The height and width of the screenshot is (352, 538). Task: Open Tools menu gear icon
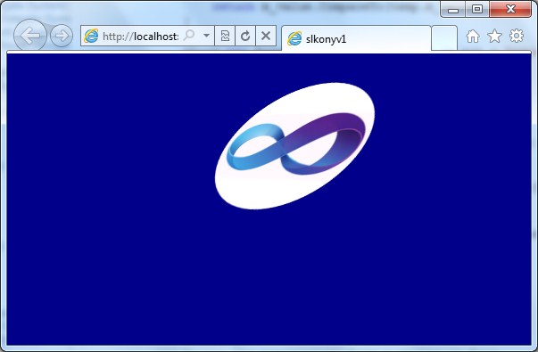(x=517, y=36)
